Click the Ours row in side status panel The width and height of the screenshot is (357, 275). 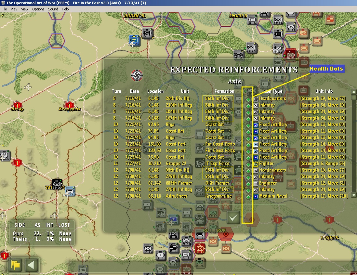pos(42,234)
